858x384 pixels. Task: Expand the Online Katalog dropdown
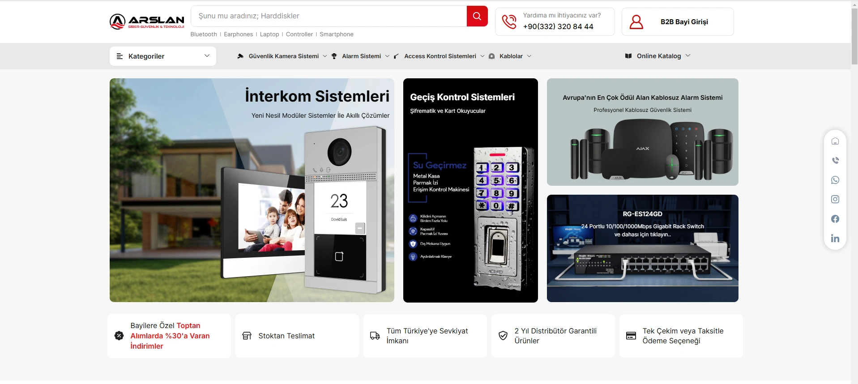coord(657,56)
